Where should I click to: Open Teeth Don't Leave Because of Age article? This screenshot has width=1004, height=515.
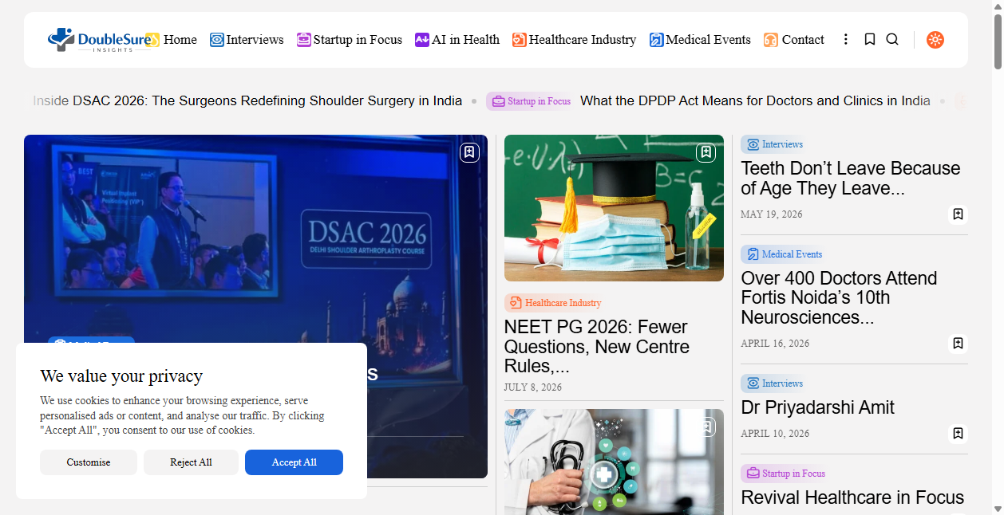click(x=851, y=179)
